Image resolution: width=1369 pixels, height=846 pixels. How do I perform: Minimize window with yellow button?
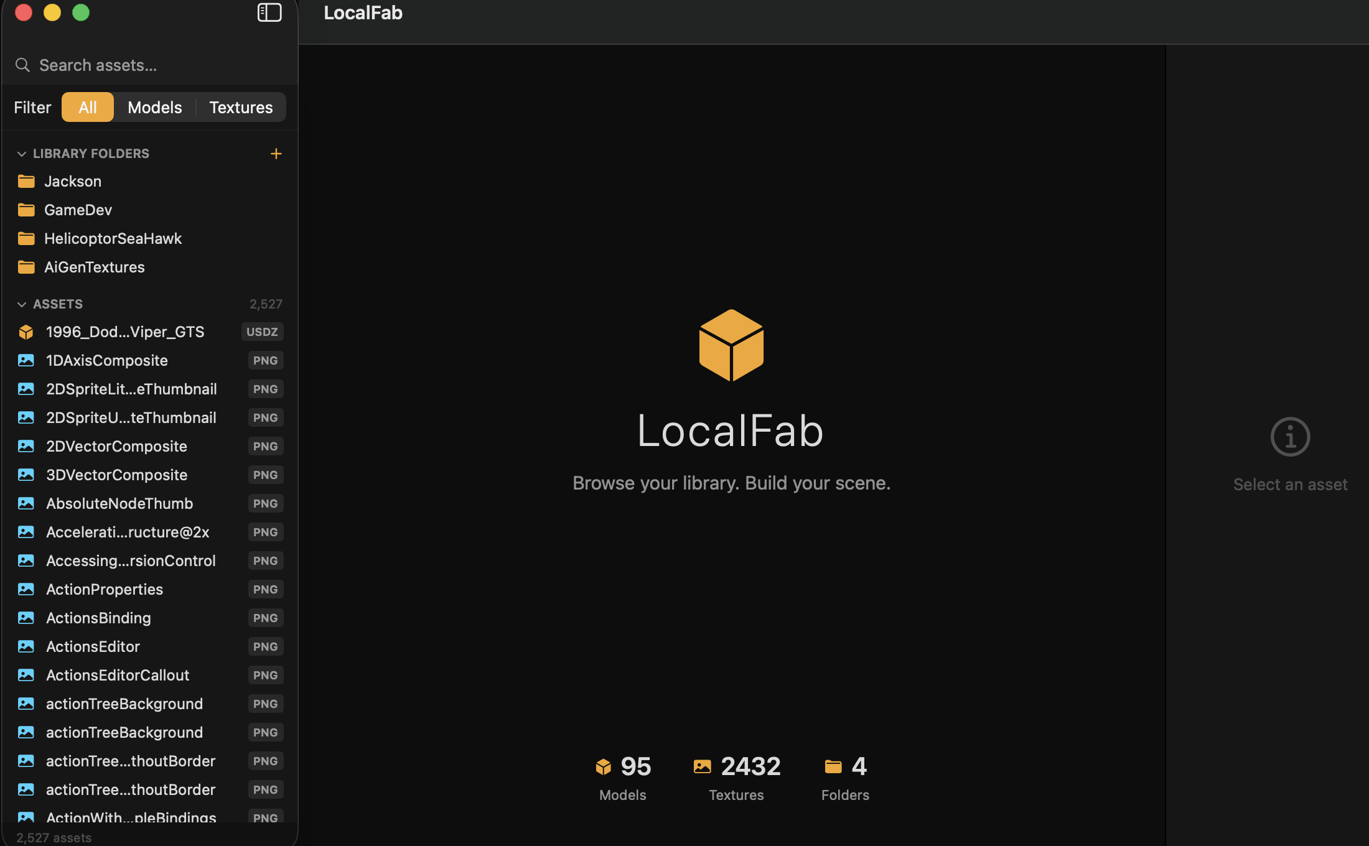(52, 12)
